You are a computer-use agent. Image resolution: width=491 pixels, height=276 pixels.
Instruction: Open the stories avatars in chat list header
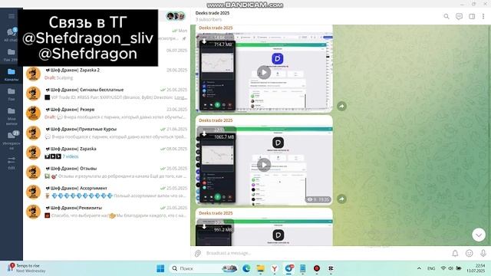pyautogui.click(x=176, y=16)
